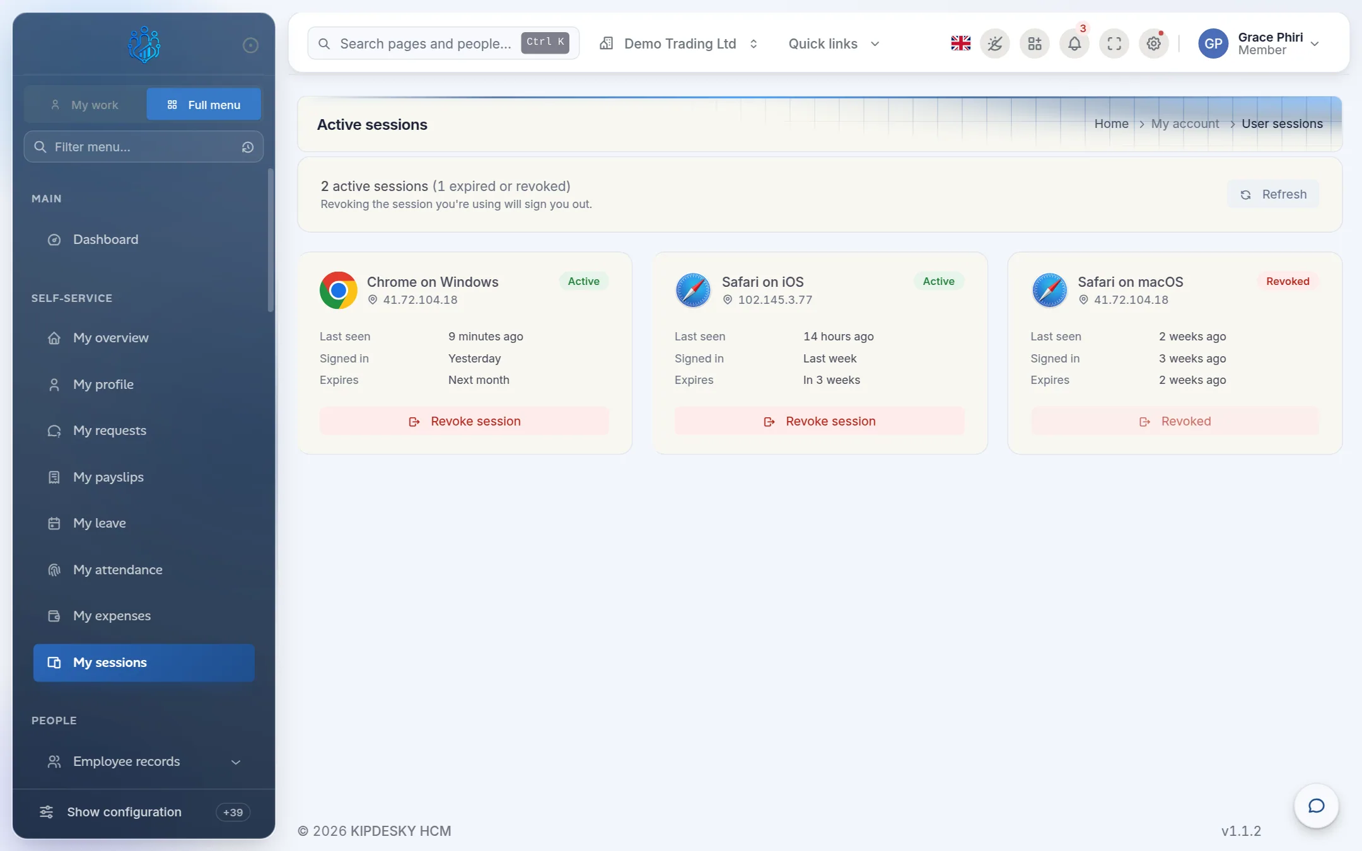Click the Filter menu input field
The height and width of the screenshot is (851, 1362).
pos(144,147)
